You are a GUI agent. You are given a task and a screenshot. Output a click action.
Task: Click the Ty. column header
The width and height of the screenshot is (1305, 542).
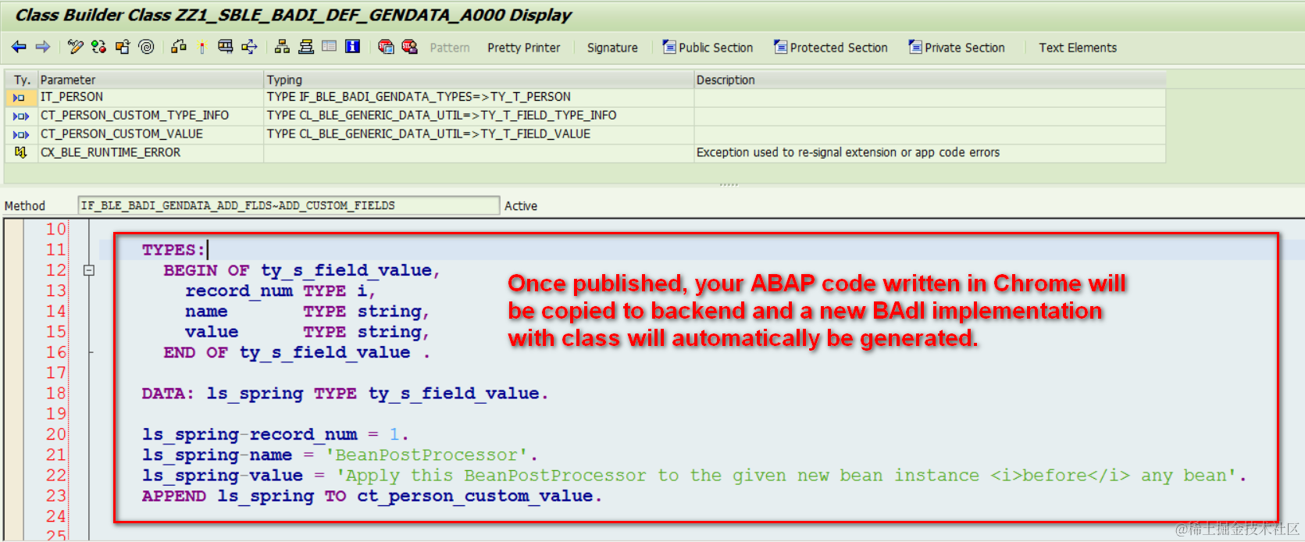click(22, 80)
